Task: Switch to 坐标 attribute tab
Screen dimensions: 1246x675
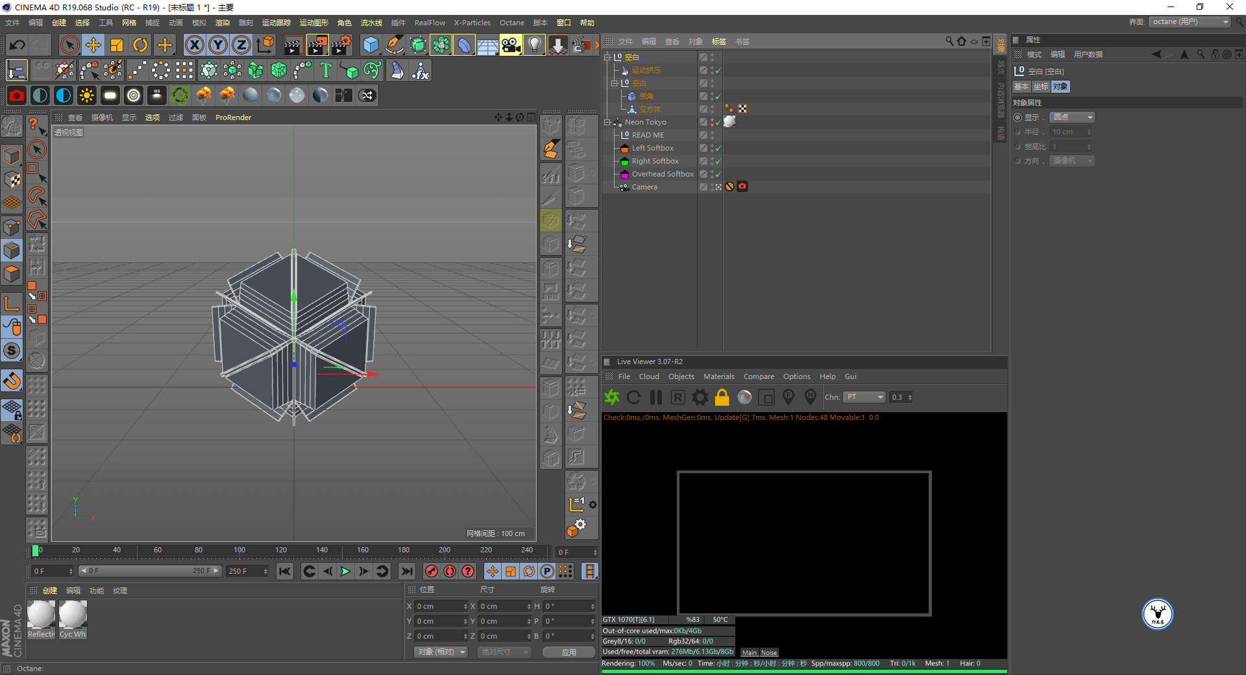Action: pos(1041,87)
